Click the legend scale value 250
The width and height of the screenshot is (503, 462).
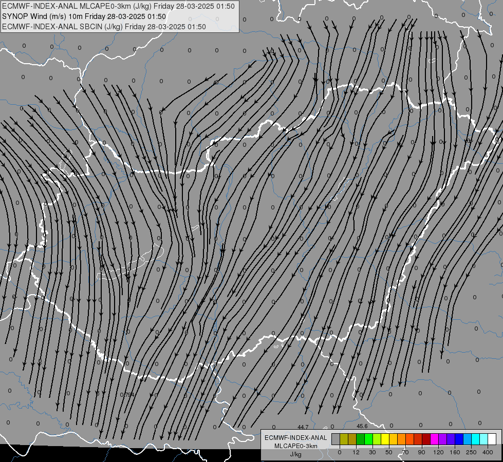click(x=471, y=452)
